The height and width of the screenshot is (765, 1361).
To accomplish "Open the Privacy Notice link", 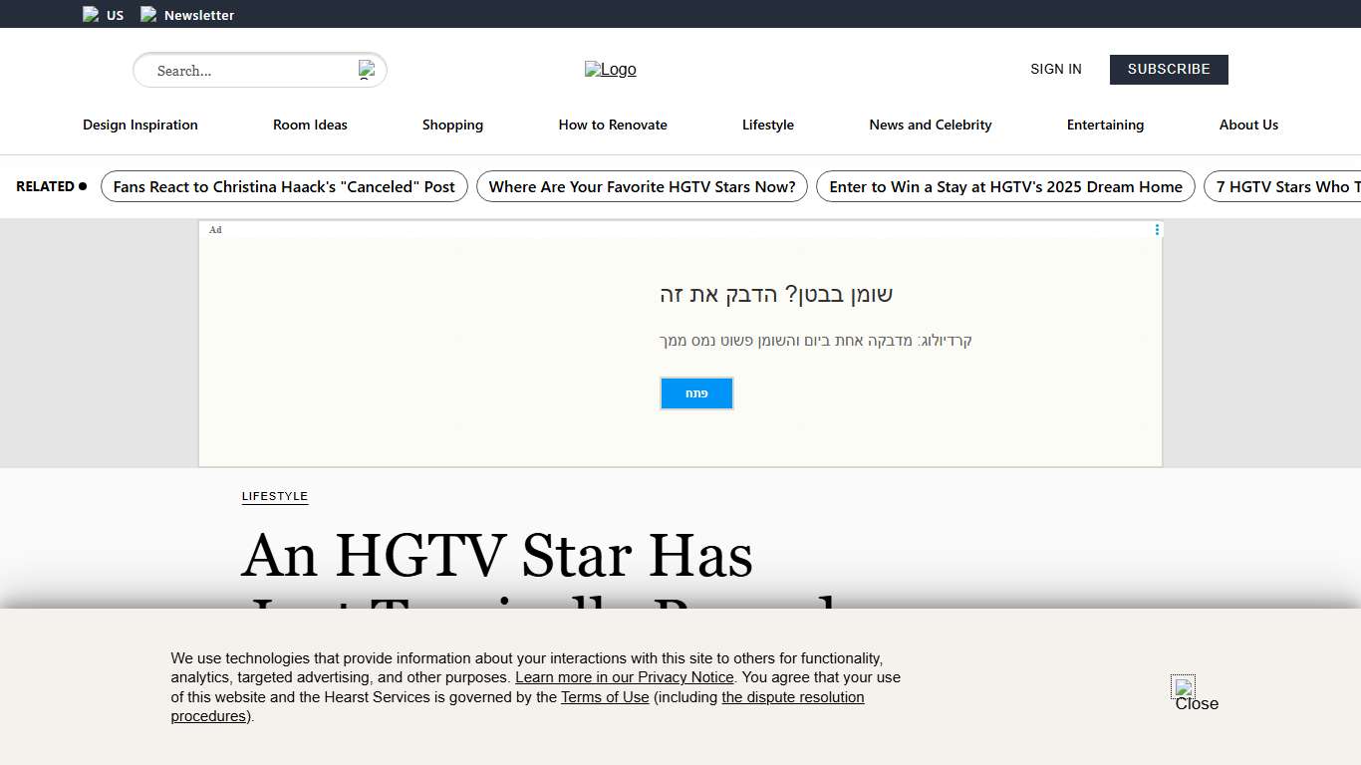I will click(624, 677).
